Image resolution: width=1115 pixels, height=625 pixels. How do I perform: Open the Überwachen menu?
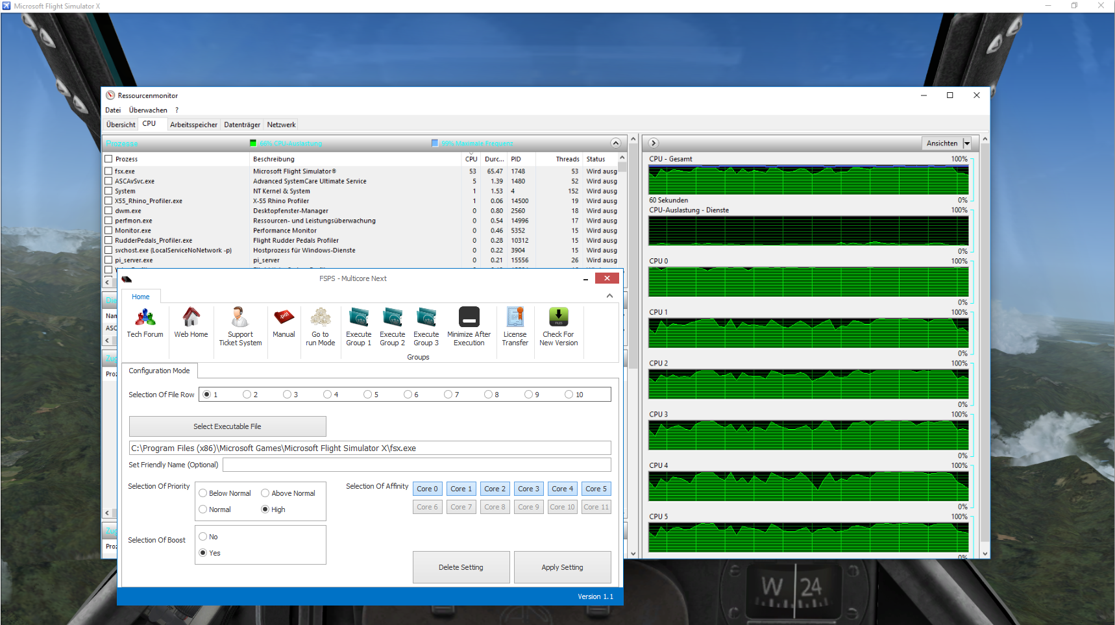tap(148, 110)
